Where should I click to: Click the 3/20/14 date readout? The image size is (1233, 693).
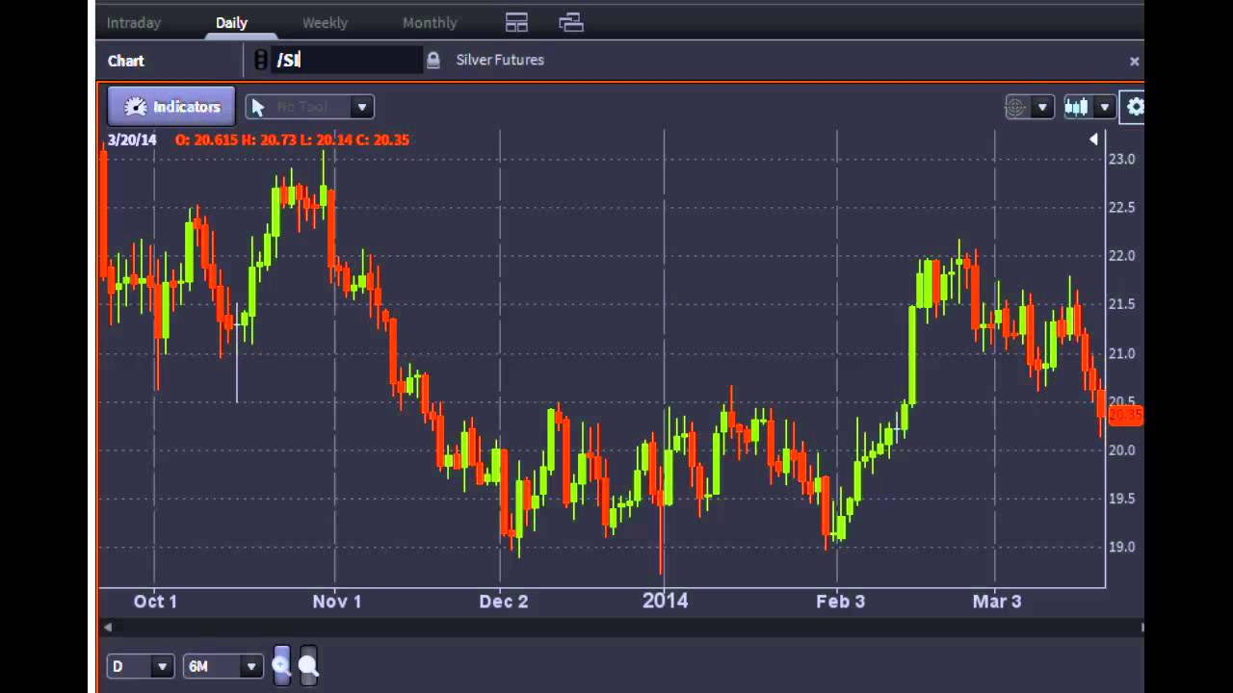pos(132,140)
